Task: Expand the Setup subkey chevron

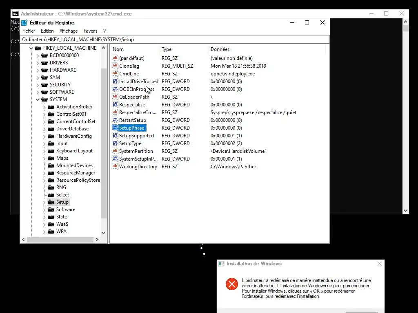Action: click(44, 202)
